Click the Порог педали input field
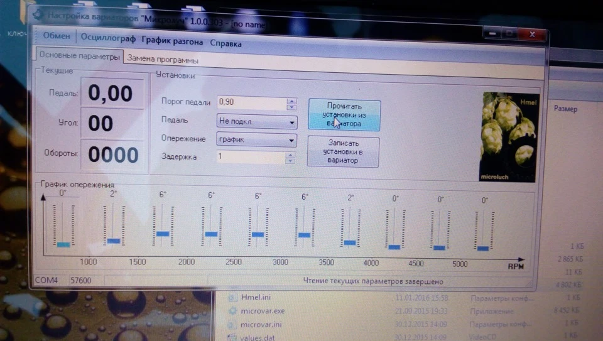The width and height of the screenshot is (603, 341). pyautogui.click(x=252, y=102)
